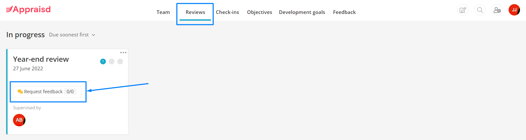This screenshot has height=140, width=526.
Task: Open the three-dot menu on review card
Action: click(123, 52)
